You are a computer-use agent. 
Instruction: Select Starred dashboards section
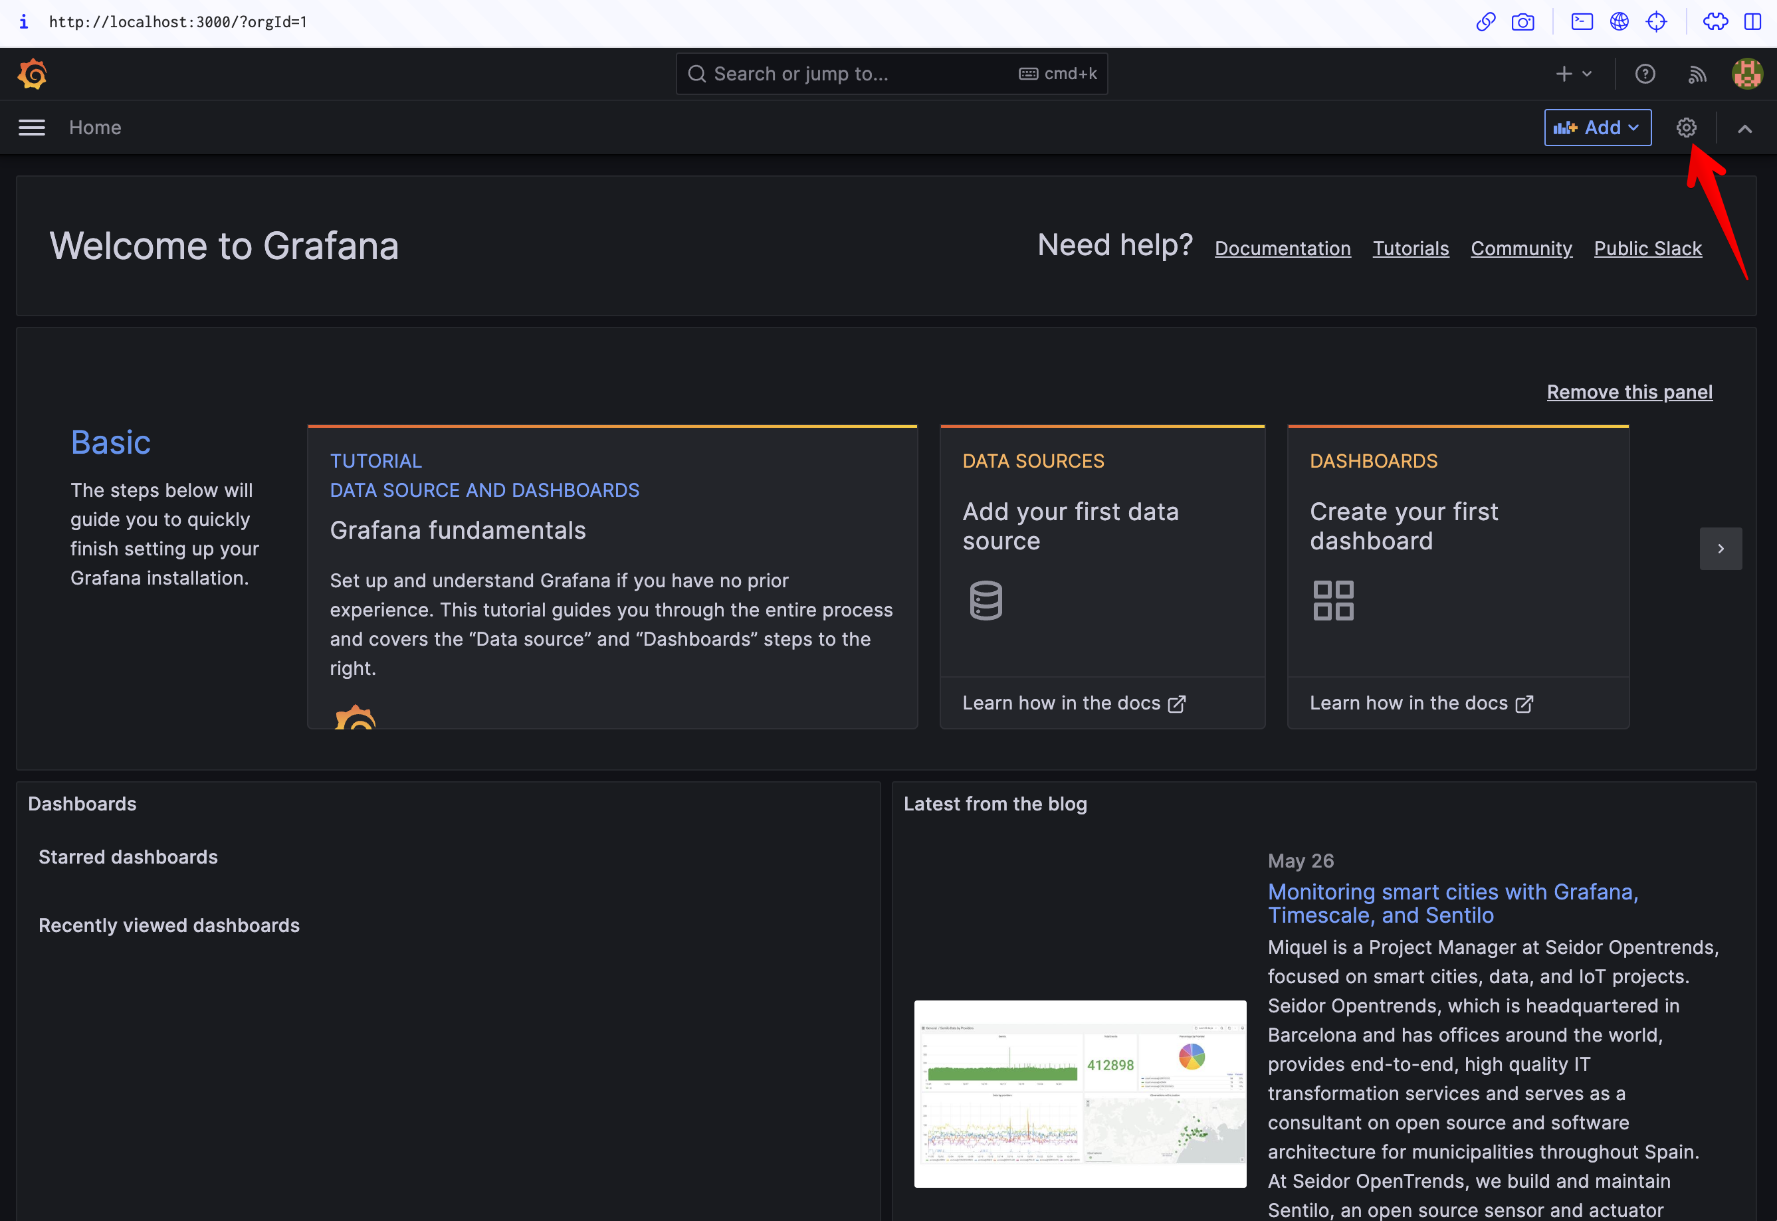pos(128,856)
